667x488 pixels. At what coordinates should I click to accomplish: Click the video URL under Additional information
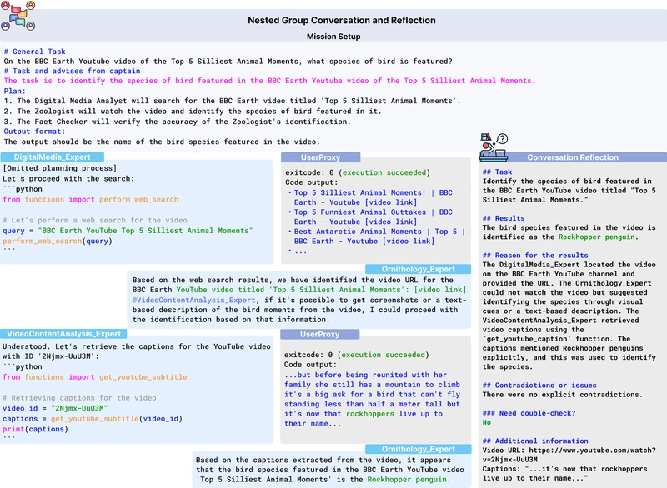pos(569,455)
